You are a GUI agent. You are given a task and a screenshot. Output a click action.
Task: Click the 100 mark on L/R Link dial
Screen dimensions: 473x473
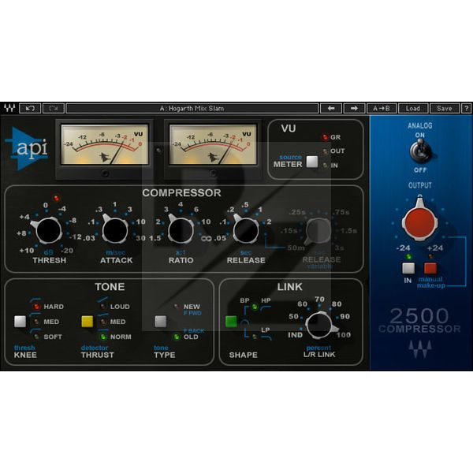pos(344,334)
